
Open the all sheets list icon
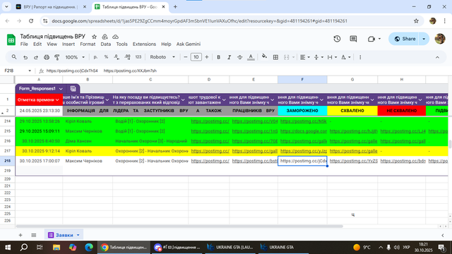[x=34, y=235]
